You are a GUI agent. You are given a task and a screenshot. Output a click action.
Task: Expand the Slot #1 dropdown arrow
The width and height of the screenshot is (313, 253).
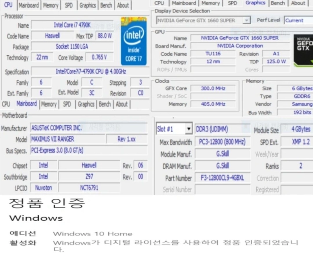(189, 129)
